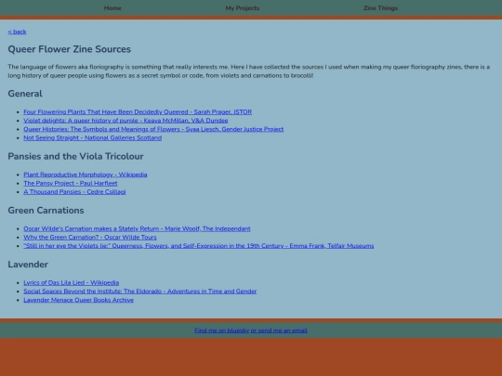Click the General section heading

point(25,94)
